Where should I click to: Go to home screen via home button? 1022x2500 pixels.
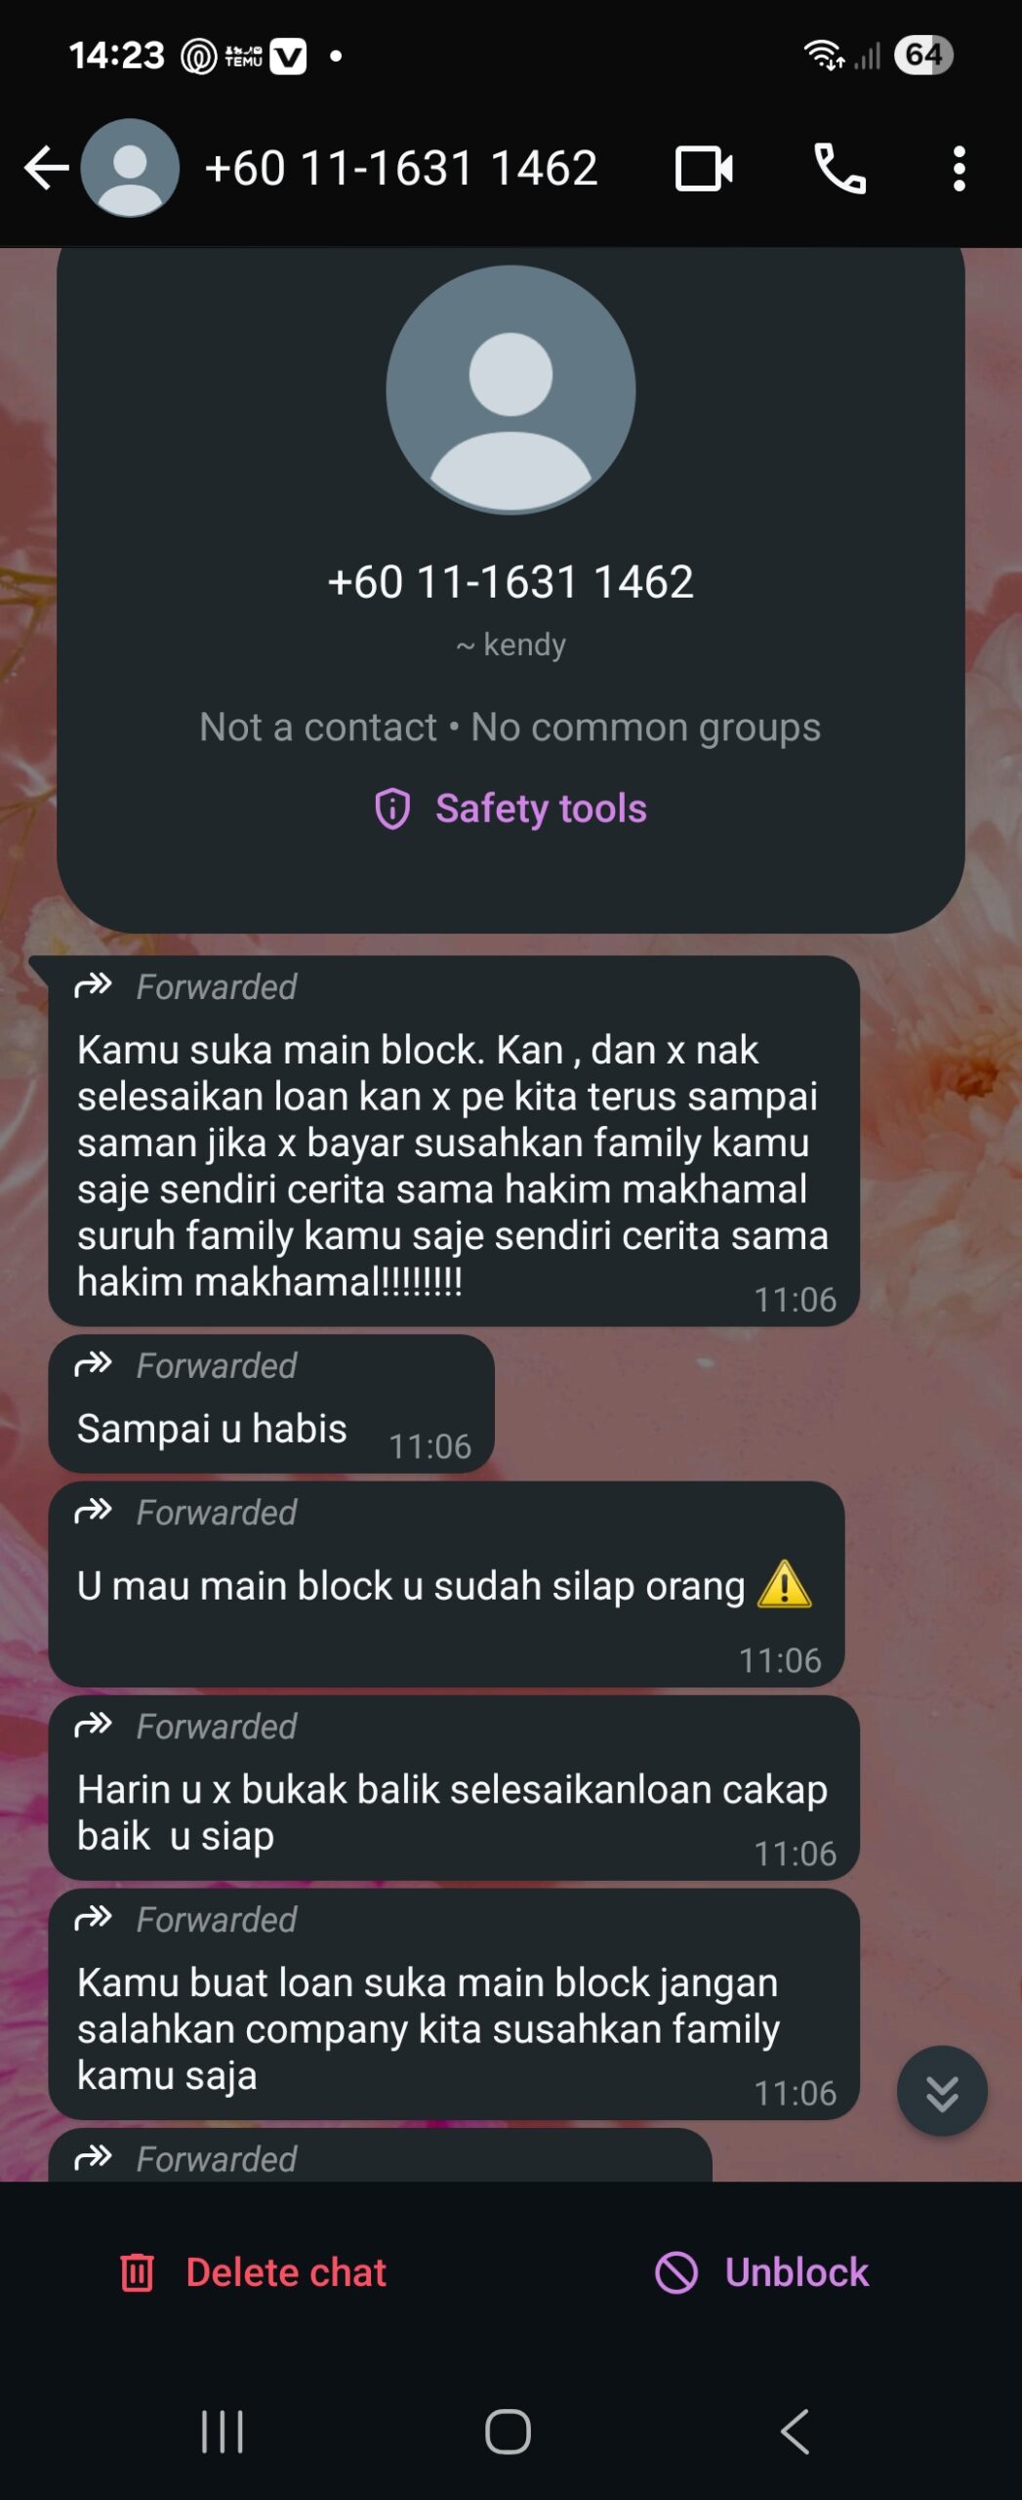click(509, 2432)
